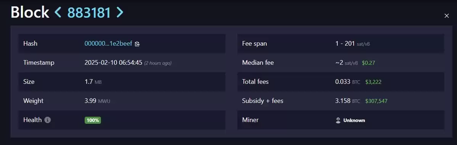This screenshot has height=145, width=457.
Task: Go to previous block with left chevron
Action: coord(58,13)
